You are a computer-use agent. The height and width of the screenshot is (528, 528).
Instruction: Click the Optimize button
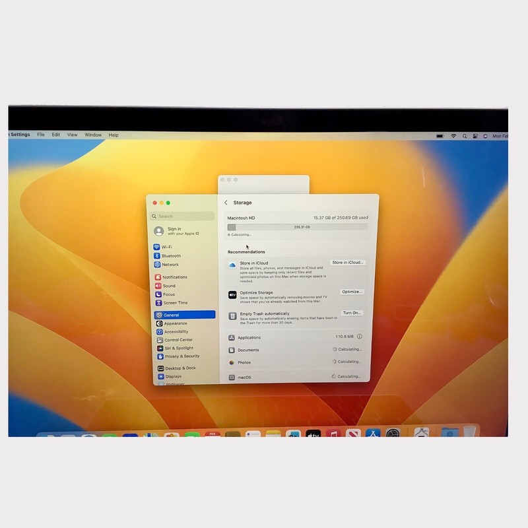click(x=352, y=292)
